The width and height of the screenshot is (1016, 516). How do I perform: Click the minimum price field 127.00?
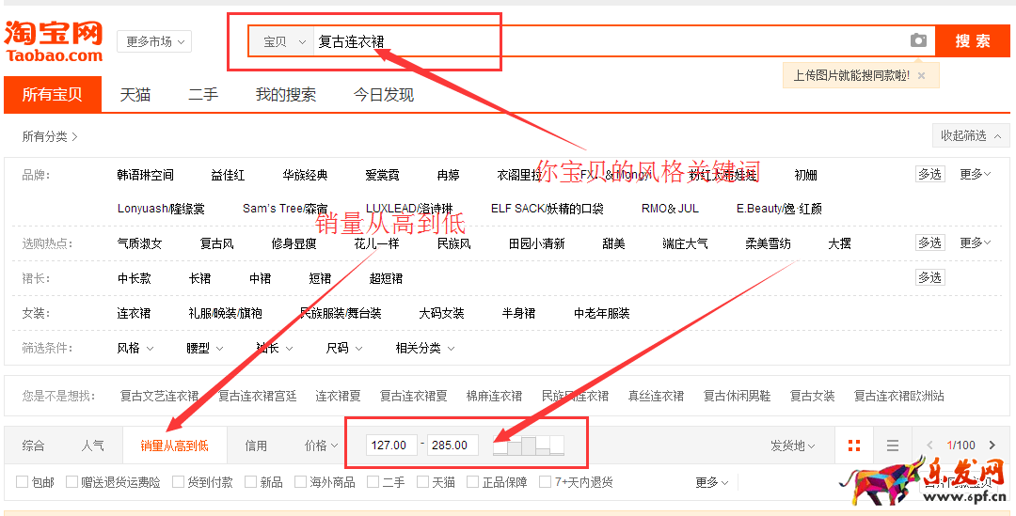[x=390, y=446]
